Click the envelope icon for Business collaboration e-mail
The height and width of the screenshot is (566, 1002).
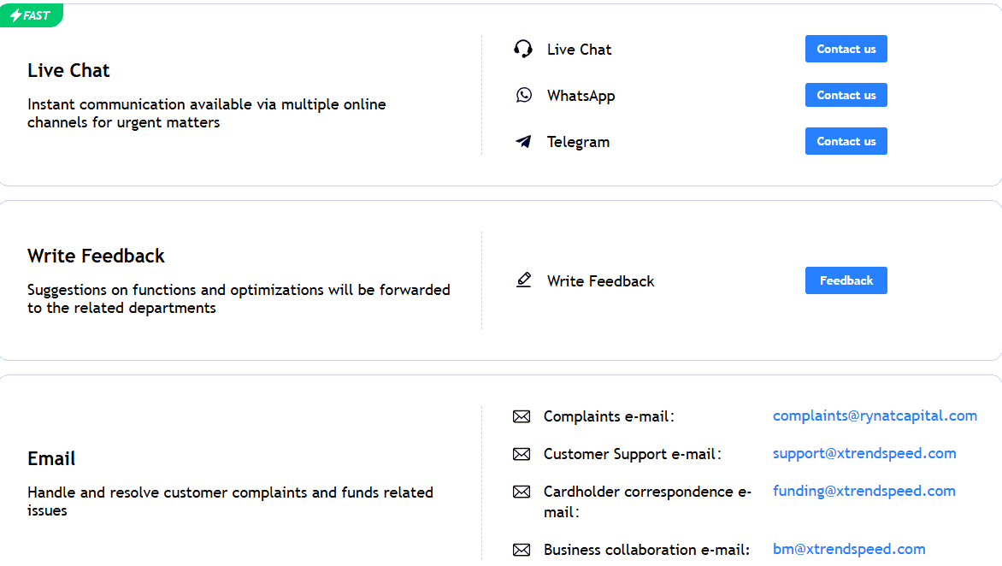pyautogui.click(x=522, y=550)
